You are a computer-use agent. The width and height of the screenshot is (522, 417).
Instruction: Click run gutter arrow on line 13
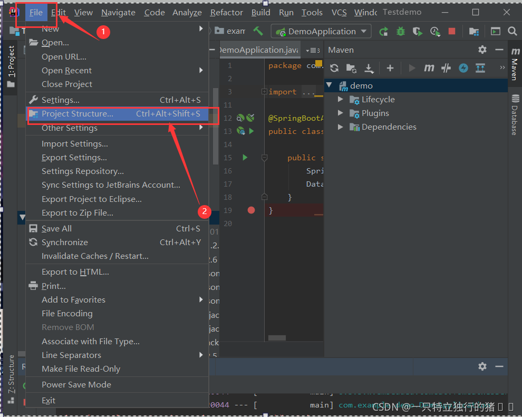click(x=252, y=131)
